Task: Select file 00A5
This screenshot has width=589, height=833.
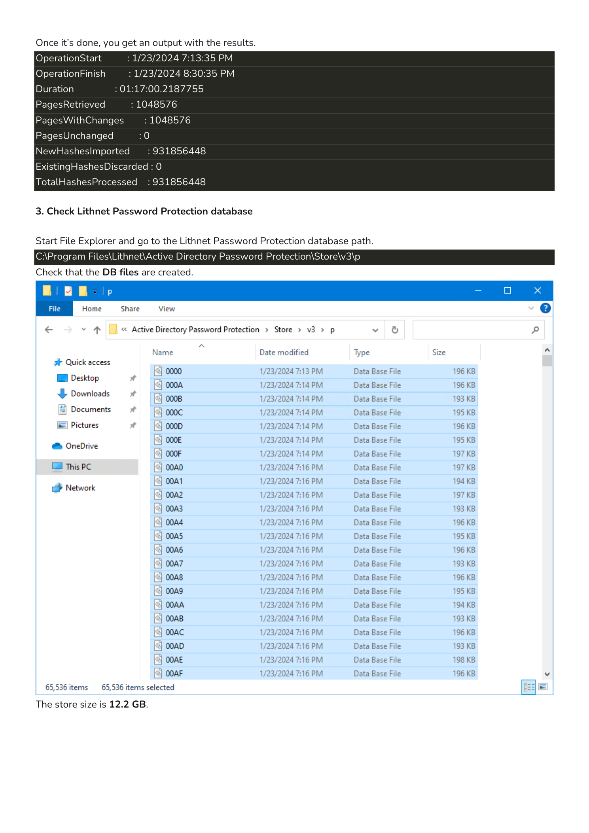Action: point(314,536)
